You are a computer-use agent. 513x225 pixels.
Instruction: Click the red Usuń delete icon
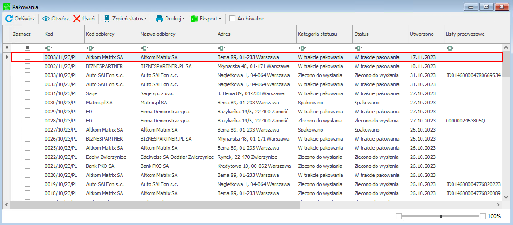pyautogui.click(x=77, y=19)
